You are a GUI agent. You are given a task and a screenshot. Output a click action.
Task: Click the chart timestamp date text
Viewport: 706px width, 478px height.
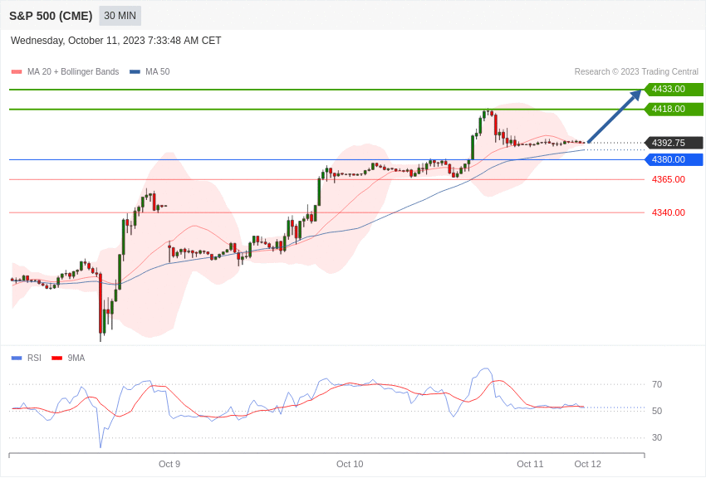115,41
